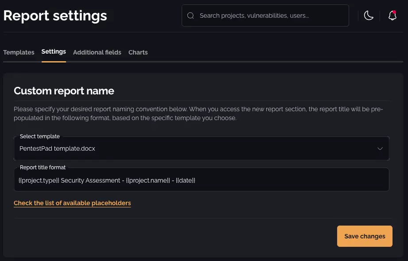
Task: Click the search glass inside the search field
Action: (x=190, y=16)
